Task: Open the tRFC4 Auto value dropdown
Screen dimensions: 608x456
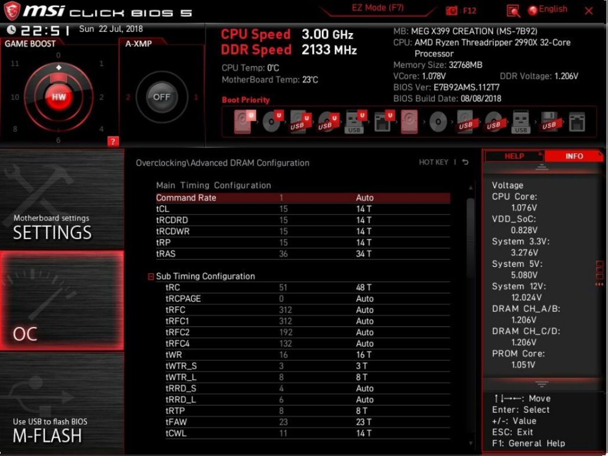Action: click(x=365, y=344)
